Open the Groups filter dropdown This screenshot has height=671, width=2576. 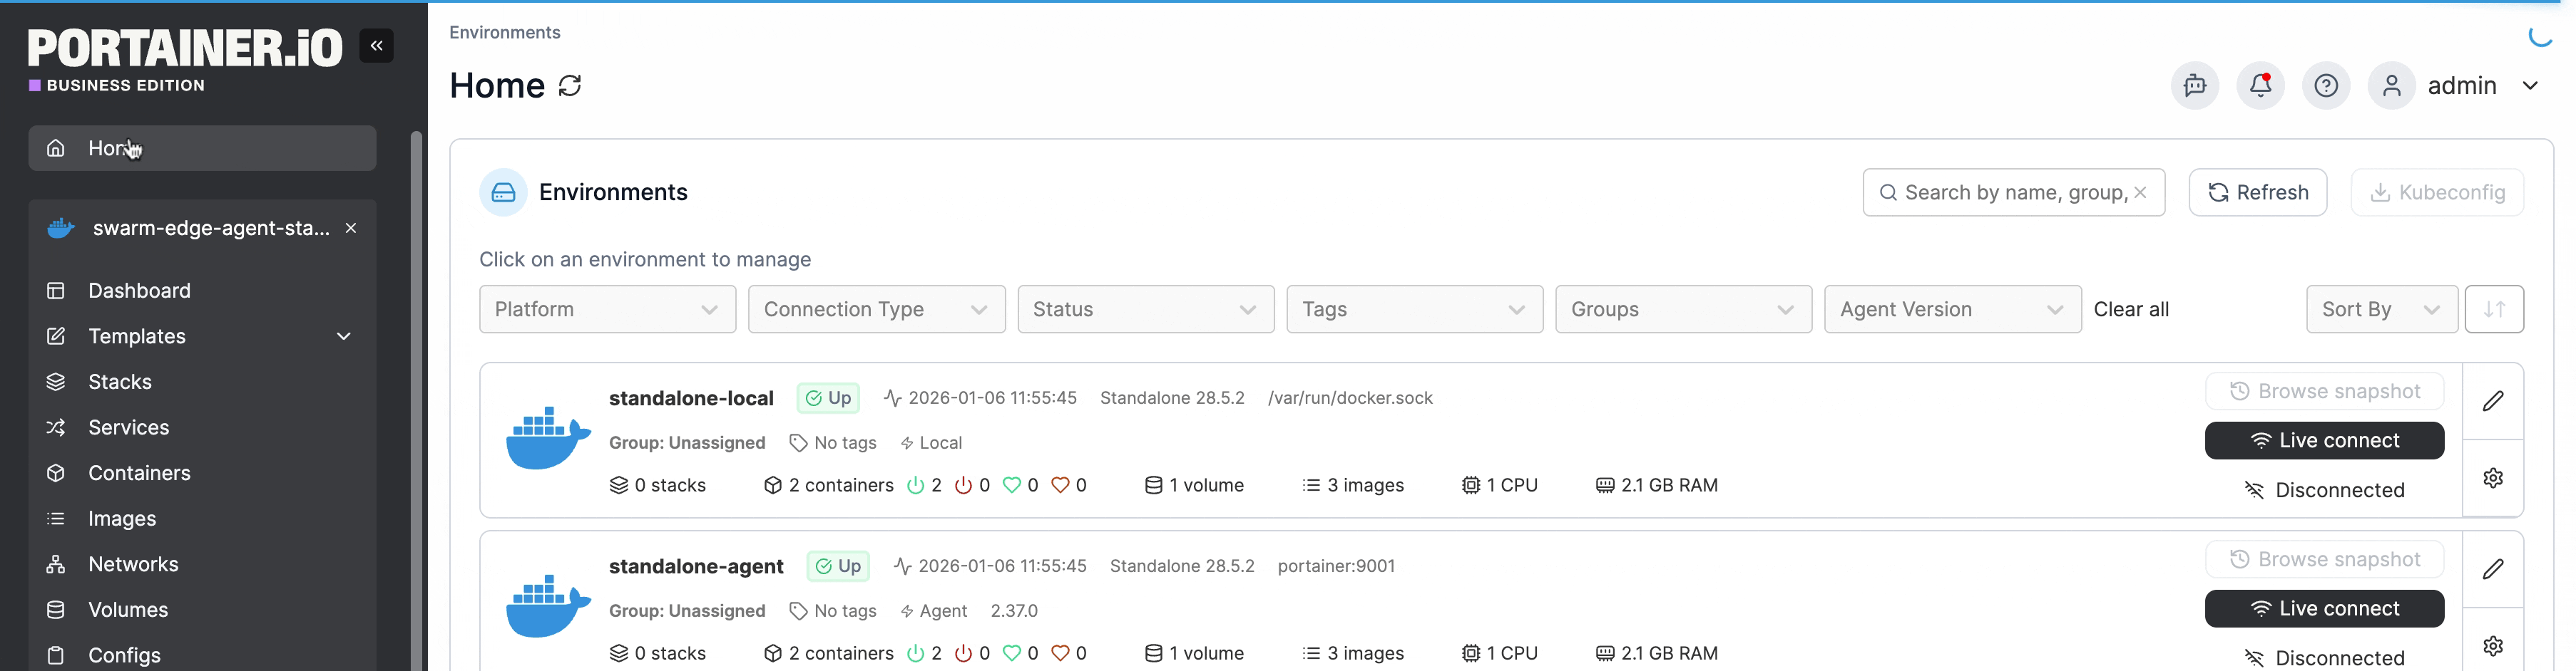pos(1683,310)
